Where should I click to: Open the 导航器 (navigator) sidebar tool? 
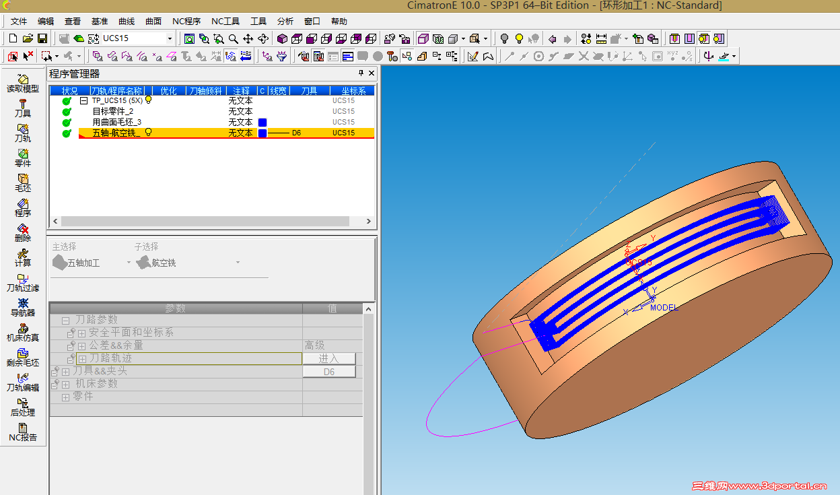tap(23, 308)
